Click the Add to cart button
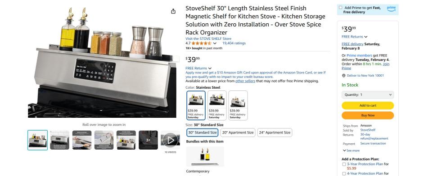 367,106
